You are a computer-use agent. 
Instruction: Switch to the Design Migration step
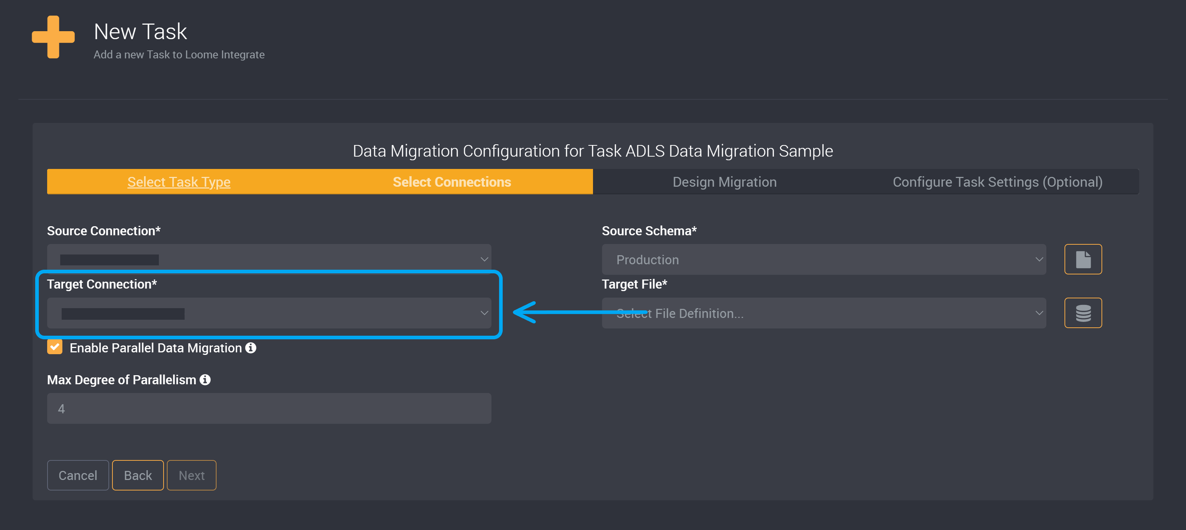tap(725, 182)
